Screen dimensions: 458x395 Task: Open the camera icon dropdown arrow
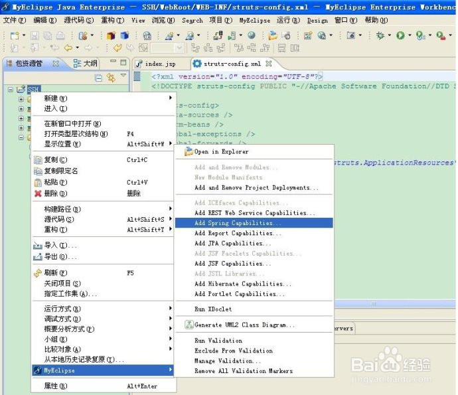(360, 35)
